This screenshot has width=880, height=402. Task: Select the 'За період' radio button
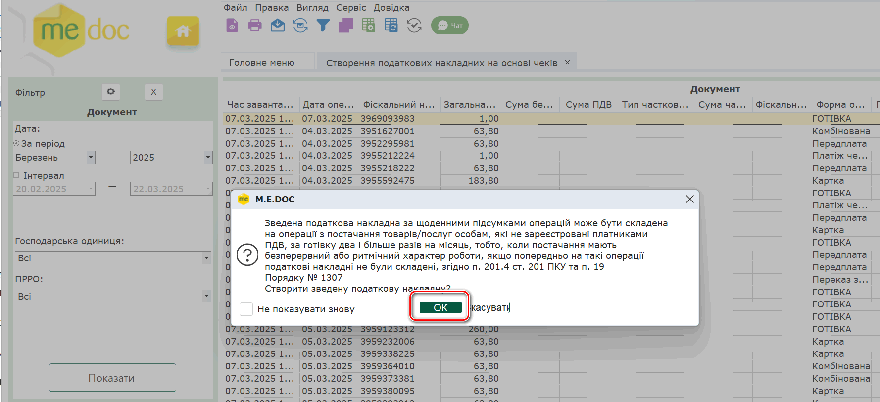(x=16, y=144)
